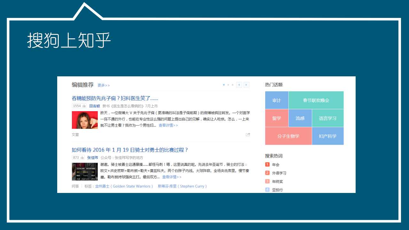Upvote the 873 likes answer
The width and height of the screenshot is (409, 230).
click(79, 158)
